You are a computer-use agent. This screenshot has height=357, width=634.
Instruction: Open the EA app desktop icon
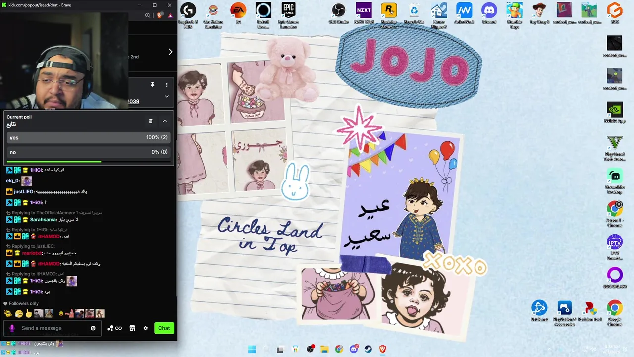coord(238,13)
